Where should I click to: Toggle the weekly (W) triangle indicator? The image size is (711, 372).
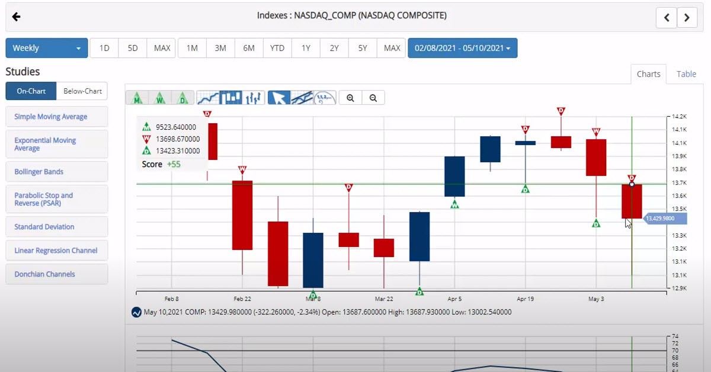[x=160, y=98]
